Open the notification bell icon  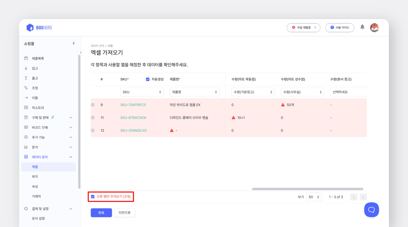362,27
